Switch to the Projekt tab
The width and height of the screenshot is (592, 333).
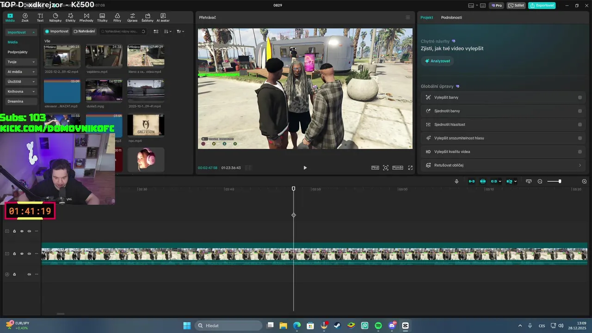[x=426, y=18]
